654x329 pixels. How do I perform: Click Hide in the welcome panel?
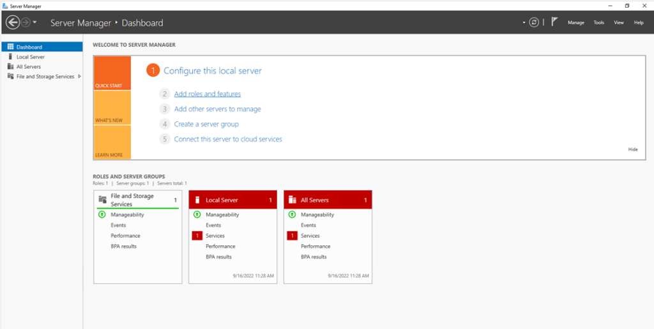(633, 149)
